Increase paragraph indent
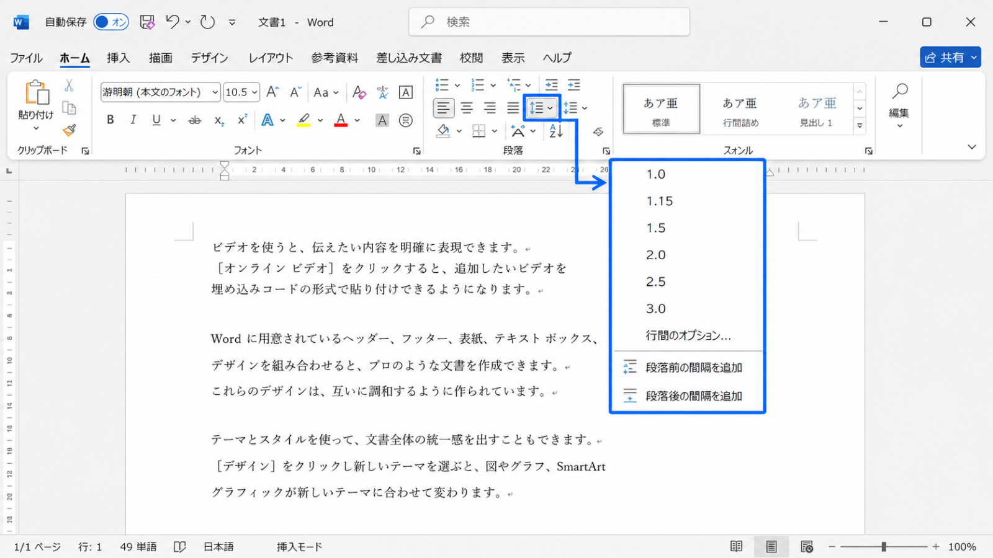Screen dimensions: 993x558 click(574, 84)
